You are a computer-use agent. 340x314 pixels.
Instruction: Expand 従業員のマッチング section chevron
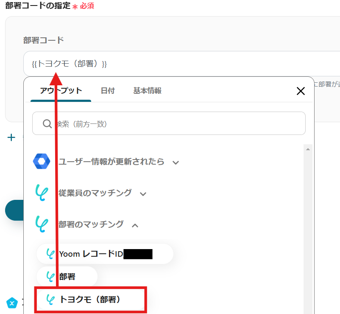[143, 194]
